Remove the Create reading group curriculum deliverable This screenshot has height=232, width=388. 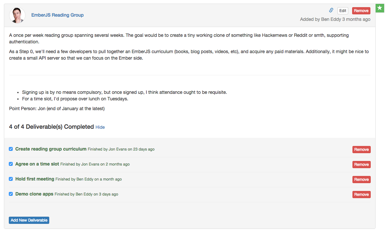pos(361,150)
